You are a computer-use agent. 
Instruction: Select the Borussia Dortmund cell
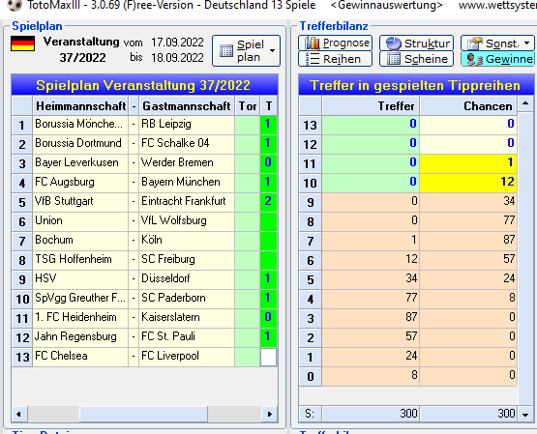click(80, 144)
